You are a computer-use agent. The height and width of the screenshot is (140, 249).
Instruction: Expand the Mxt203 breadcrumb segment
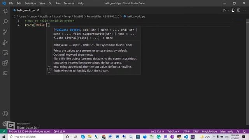79,16
